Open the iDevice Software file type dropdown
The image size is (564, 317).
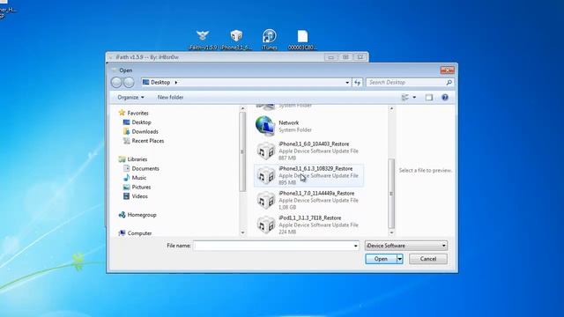pos(406,246)
